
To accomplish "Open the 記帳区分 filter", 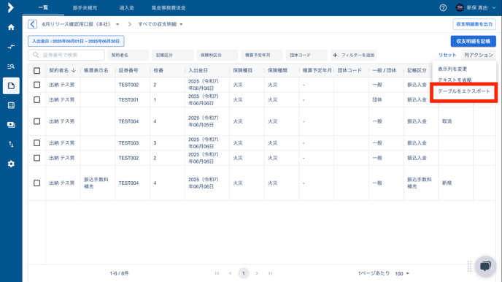I will [x=172, y=55].
